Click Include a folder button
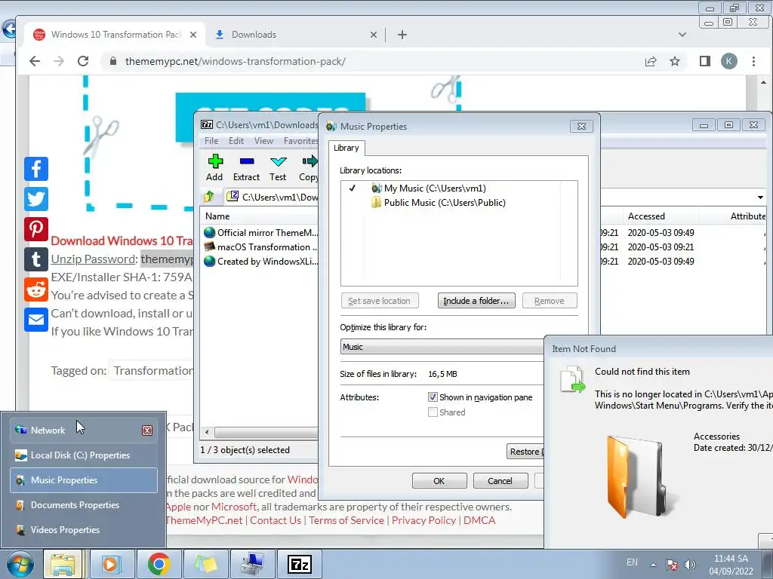 (476, 300)
